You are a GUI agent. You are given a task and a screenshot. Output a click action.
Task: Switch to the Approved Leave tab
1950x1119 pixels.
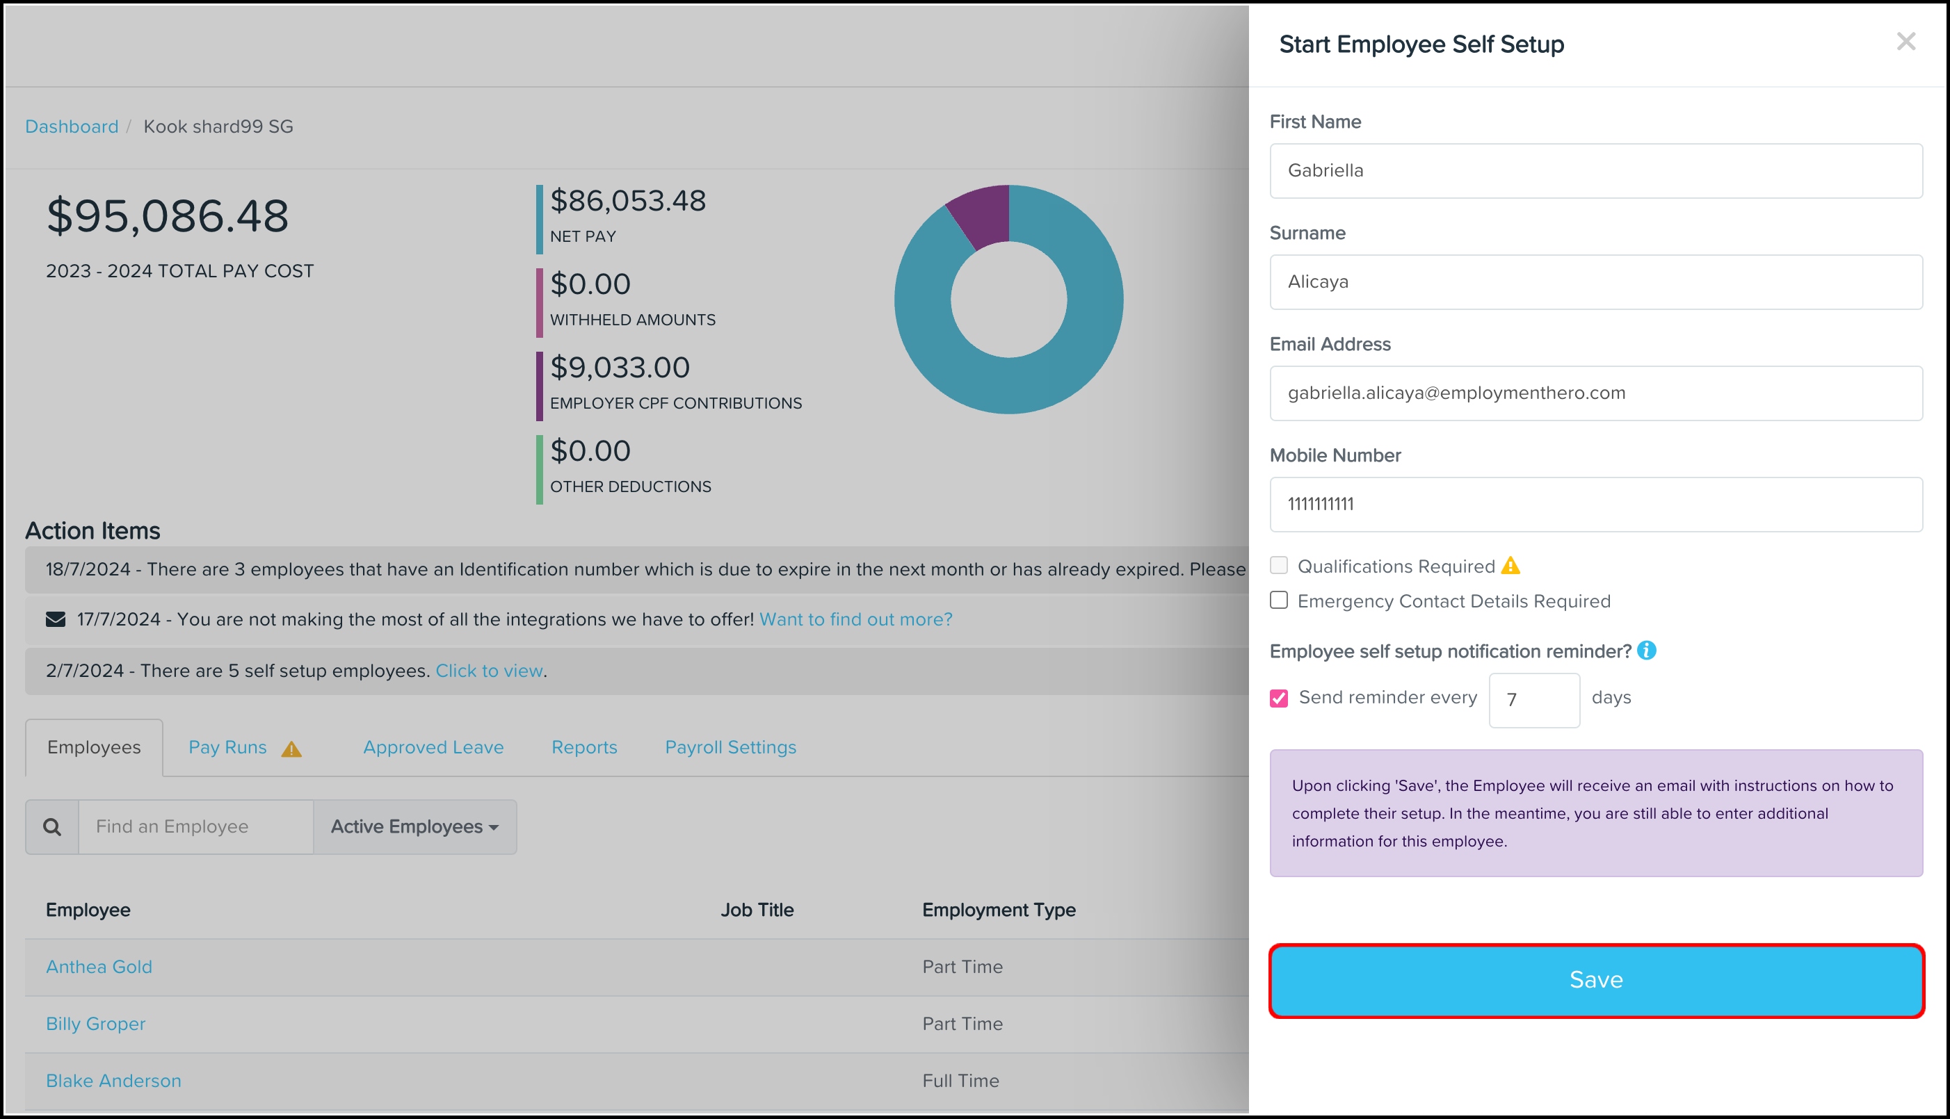433,747
